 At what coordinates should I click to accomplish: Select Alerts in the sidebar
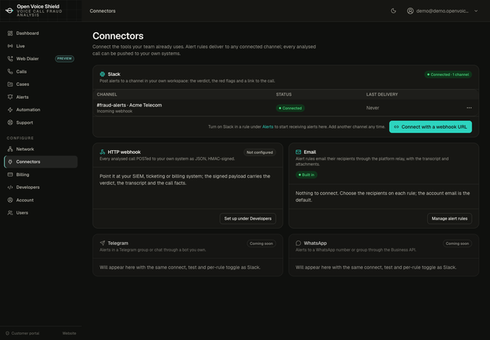point(41,97)
